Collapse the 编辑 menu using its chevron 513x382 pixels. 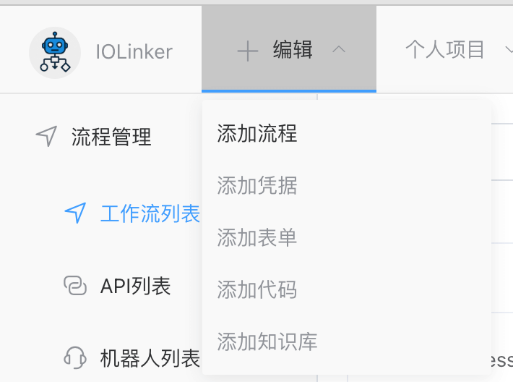point(338,50)
